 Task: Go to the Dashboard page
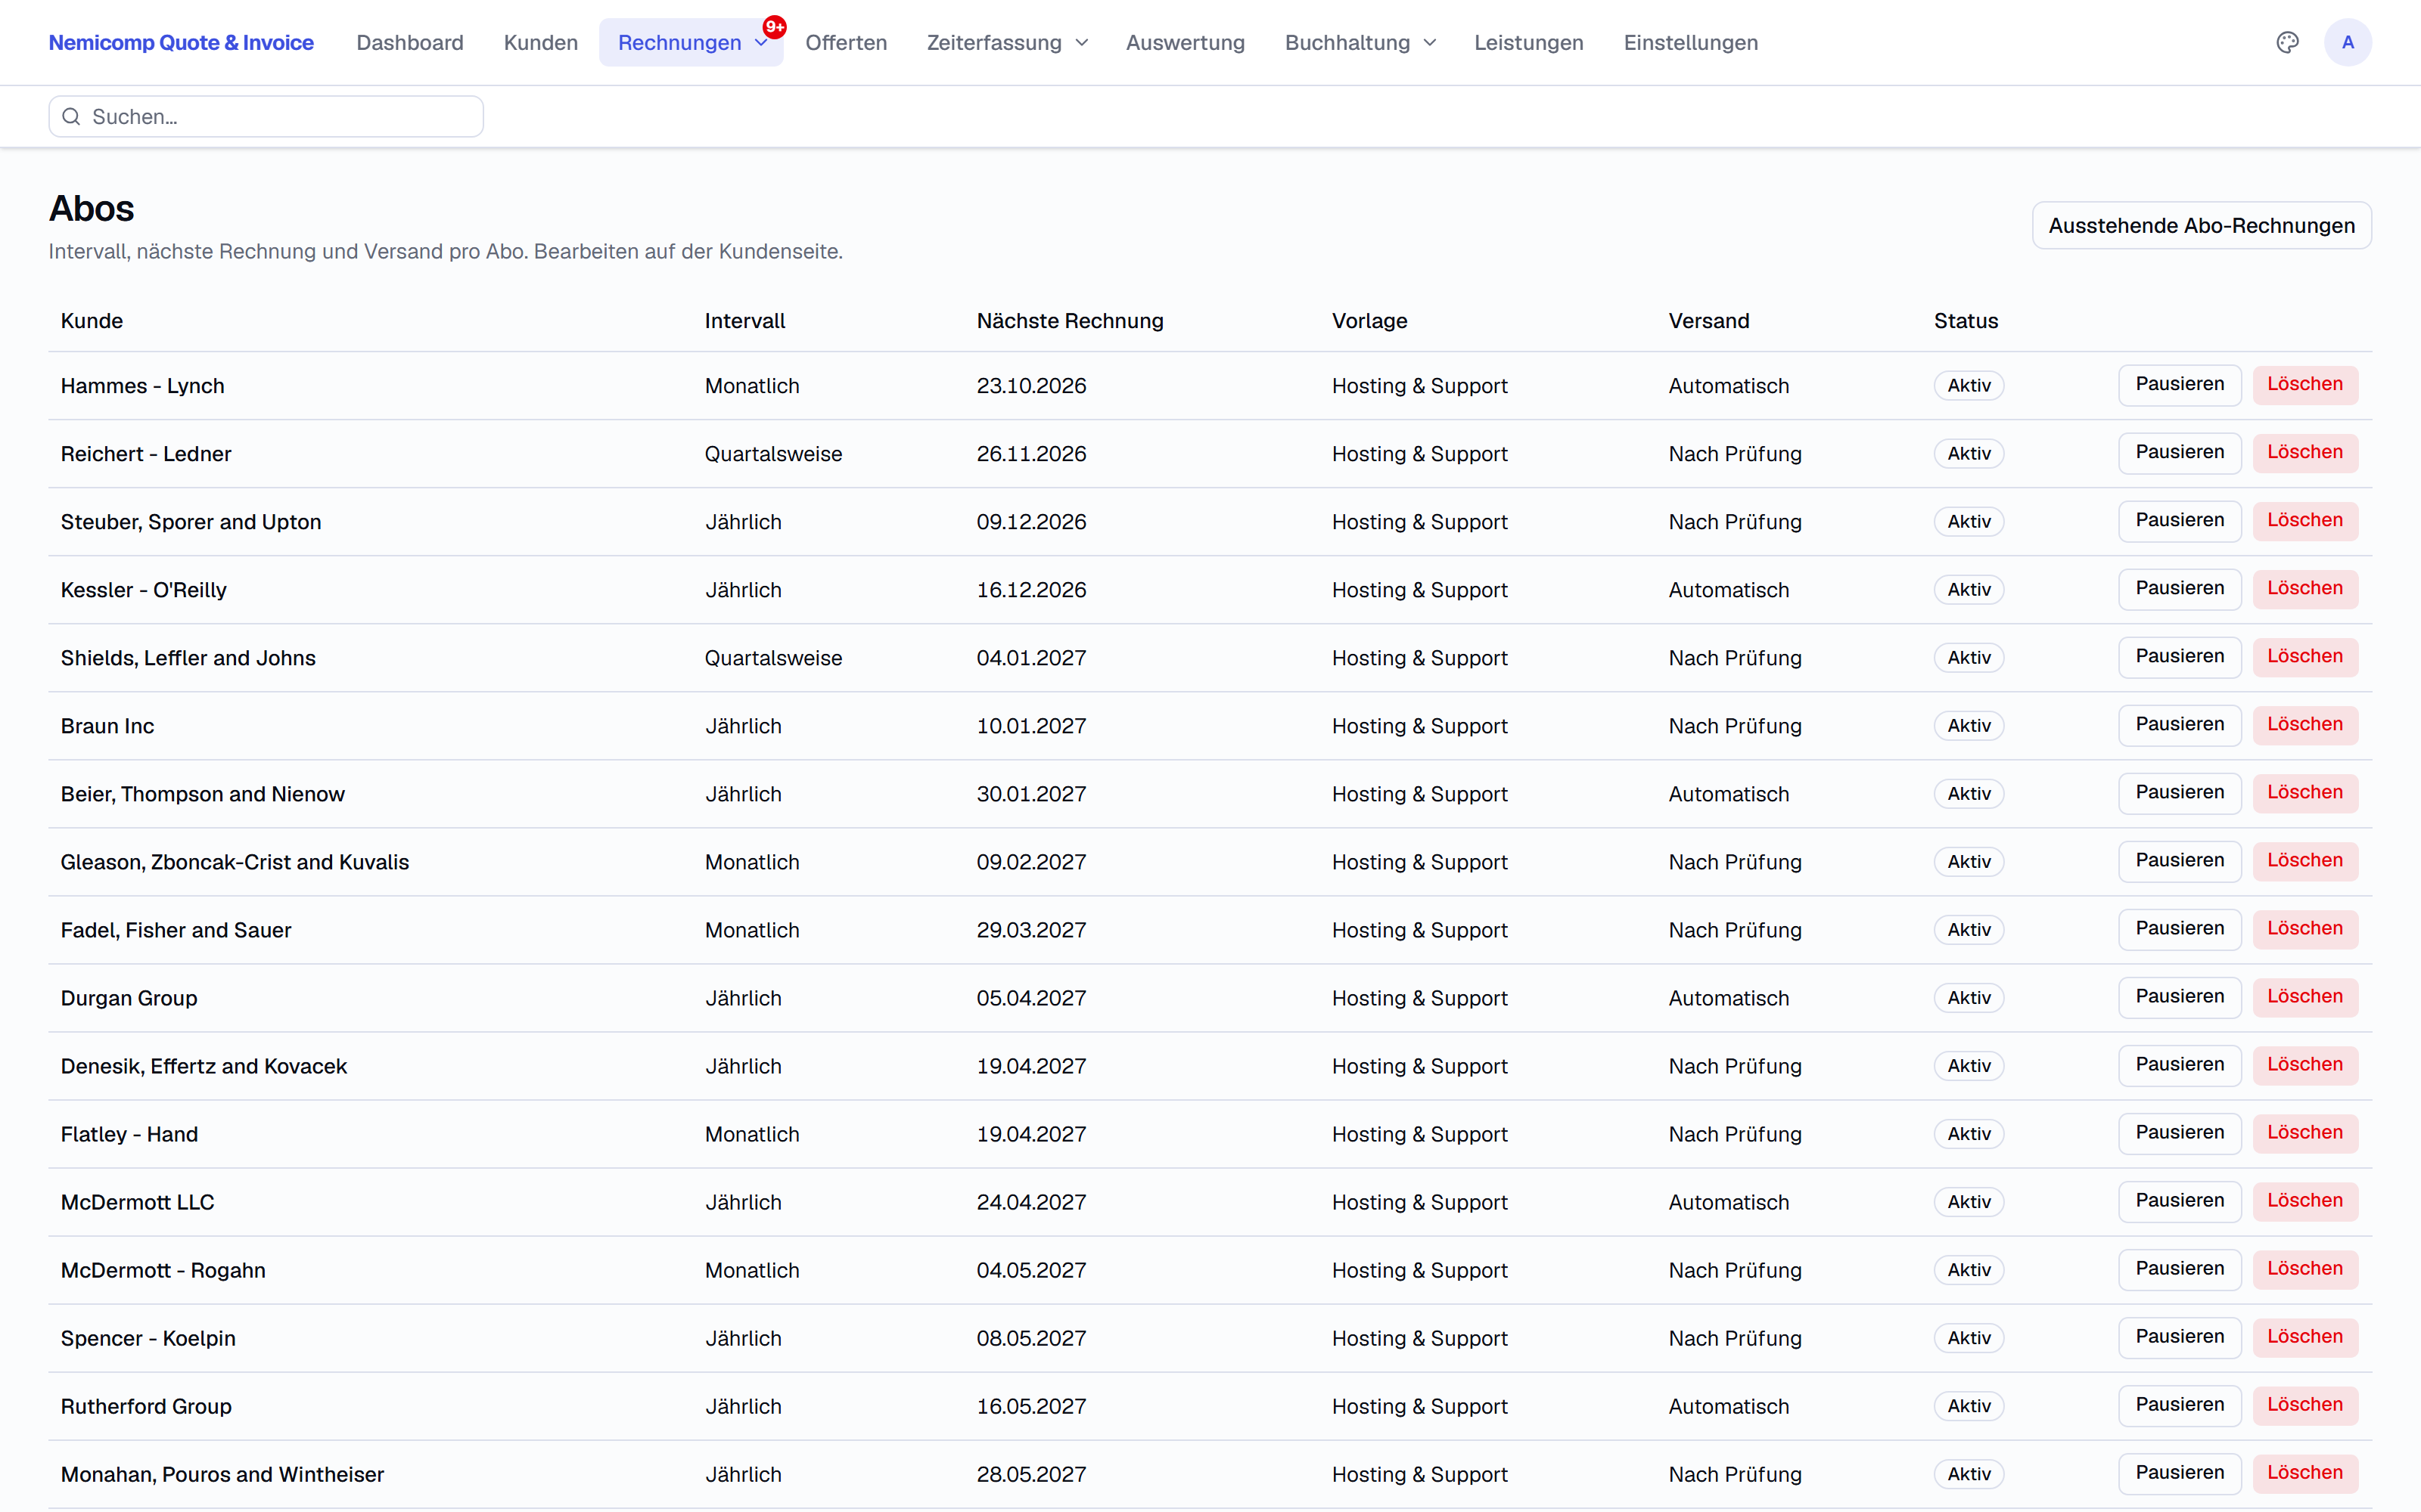click(x=410, y=42)
